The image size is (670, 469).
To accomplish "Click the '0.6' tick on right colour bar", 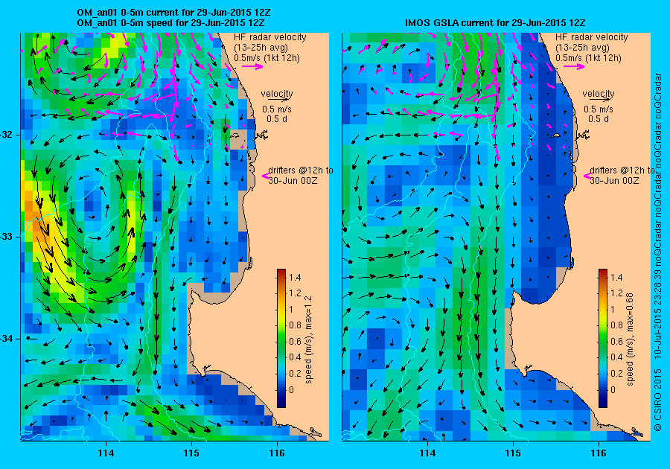I will 616,341.
